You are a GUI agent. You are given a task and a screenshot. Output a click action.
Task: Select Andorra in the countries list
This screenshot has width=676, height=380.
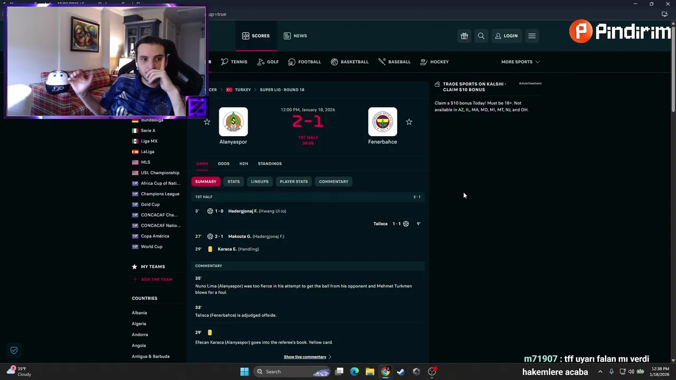pos(140,335)
